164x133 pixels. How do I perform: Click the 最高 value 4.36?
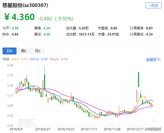click(x=47, y=28)
